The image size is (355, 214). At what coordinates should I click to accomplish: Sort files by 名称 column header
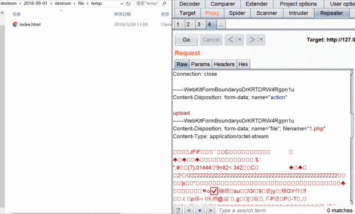(x=17, y=14)
